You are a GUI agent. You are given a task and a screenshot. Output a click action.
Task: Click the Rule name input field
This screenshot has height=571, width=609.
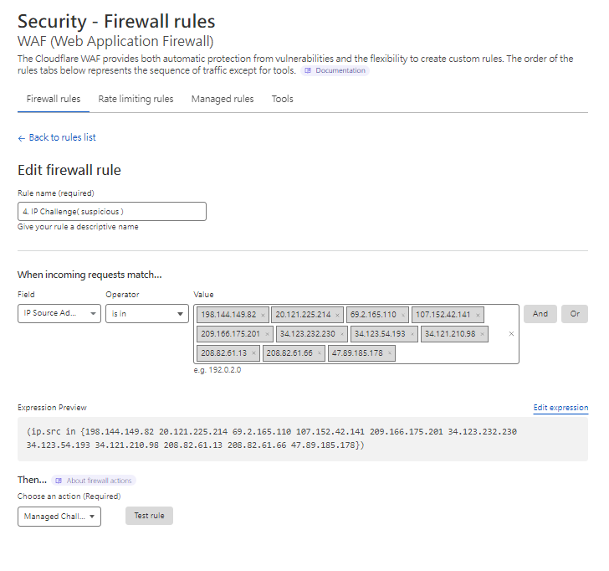point(111,212)
